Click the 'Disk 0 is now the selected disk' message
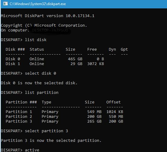Screen dimensions: 167x152 click(39, 83)
